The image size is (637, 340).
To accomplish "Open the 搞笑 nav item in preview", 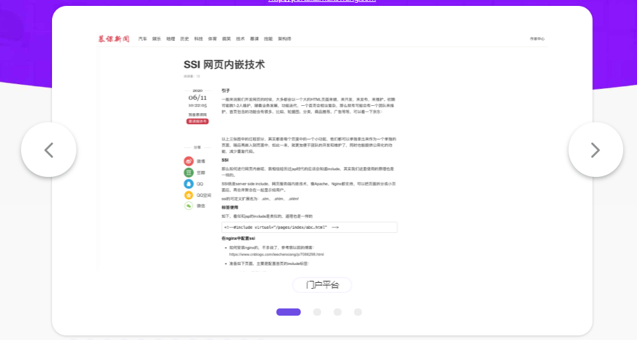I will click(x=226, y=39).
